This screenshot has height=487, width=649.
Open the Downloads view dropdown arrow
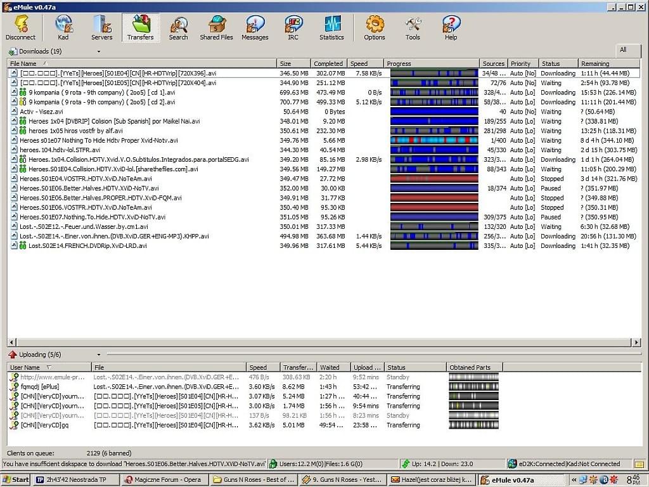(x=98, y=52)
